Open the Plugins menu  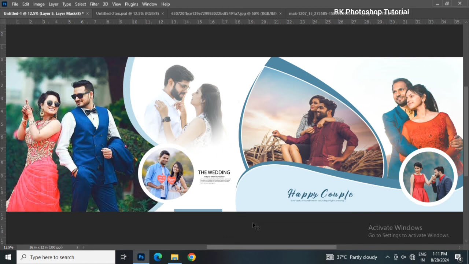tap(132, 4)
